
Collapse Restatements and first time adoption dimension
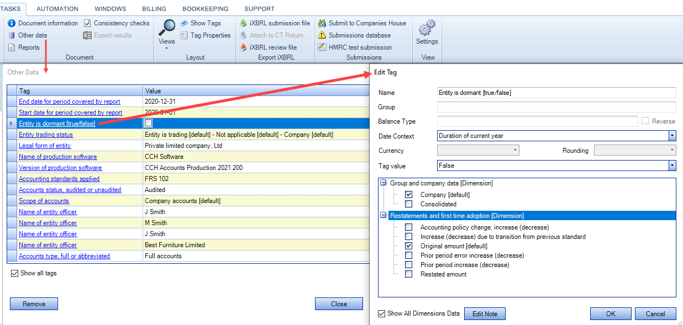point(383,215)
